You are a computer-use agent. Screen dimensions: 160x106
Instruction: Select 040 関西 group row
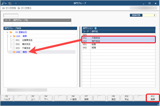pos(42,52)
